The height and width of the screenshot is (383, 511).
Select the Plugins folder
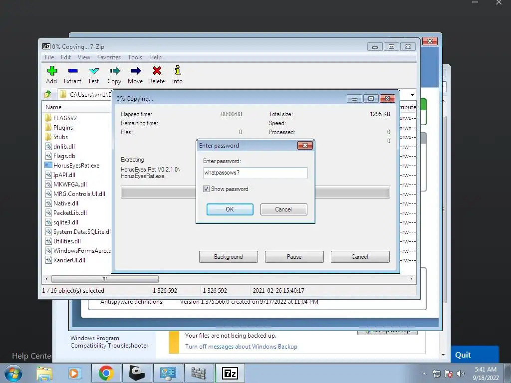(59, 127)
